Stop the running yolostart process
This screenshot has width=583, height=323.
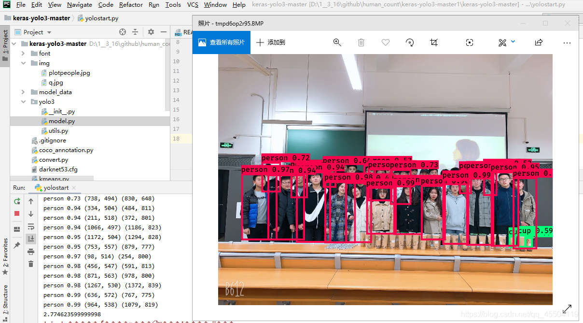[x=17, y=213]
